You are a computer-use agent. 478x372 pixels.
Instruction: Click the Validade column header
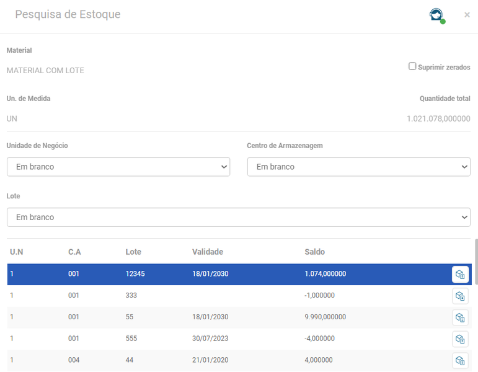208,252
